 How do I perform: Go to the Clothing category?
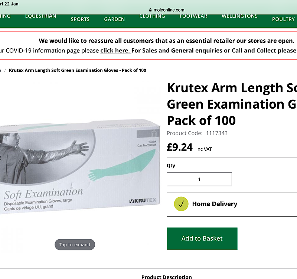point(152,16)
